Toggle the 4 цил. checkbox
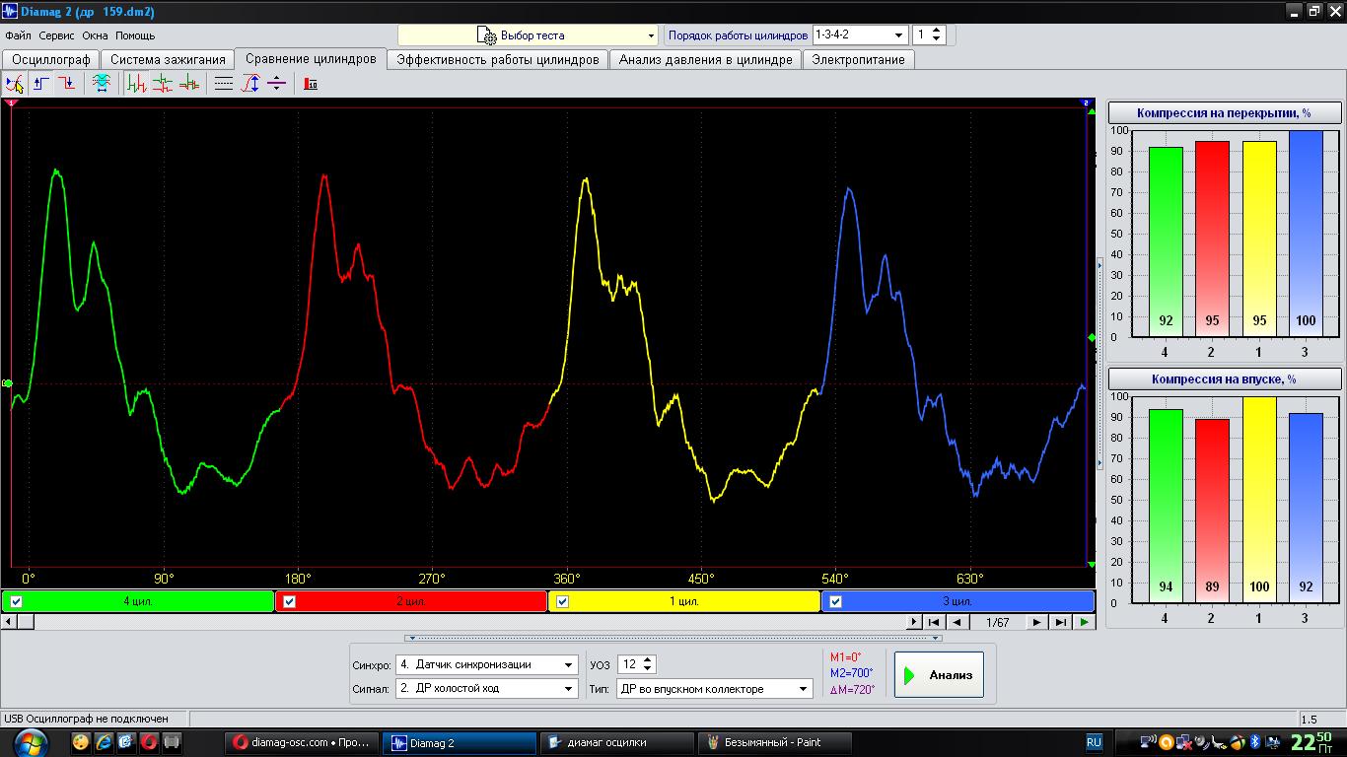1347x757 pixels. tap(15, 601)
